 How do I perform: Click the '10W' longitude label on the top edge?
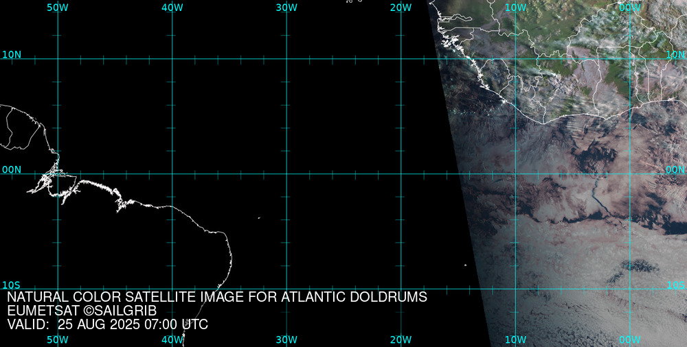(516, 8)
